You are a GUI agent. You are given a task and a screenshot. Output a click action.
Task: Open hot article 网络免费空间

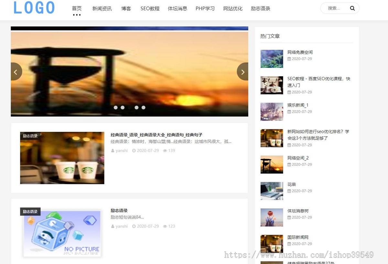point(300,52)
